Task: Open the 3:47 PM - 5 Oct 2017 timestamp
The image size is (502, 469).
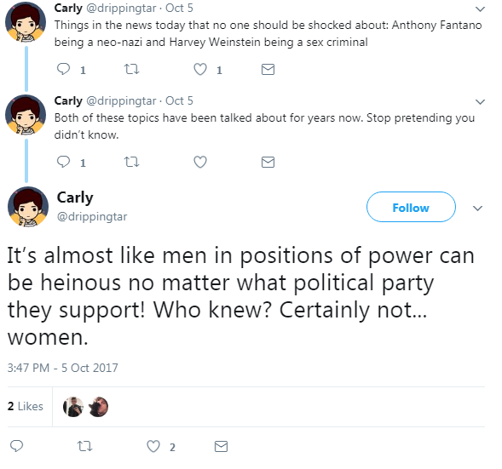Action: point(63,368)
